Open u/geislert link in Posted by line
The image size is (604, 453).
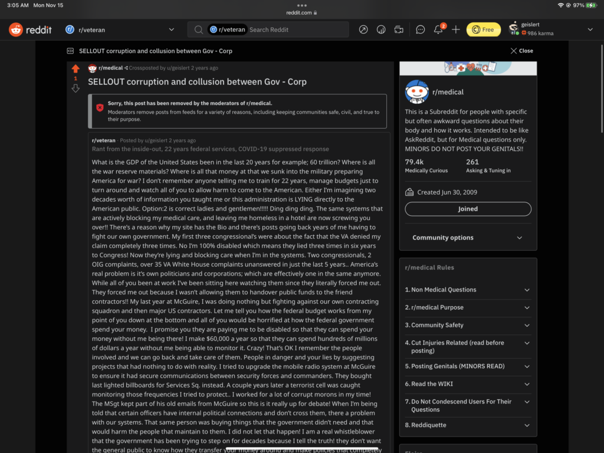tap(156, 140)
